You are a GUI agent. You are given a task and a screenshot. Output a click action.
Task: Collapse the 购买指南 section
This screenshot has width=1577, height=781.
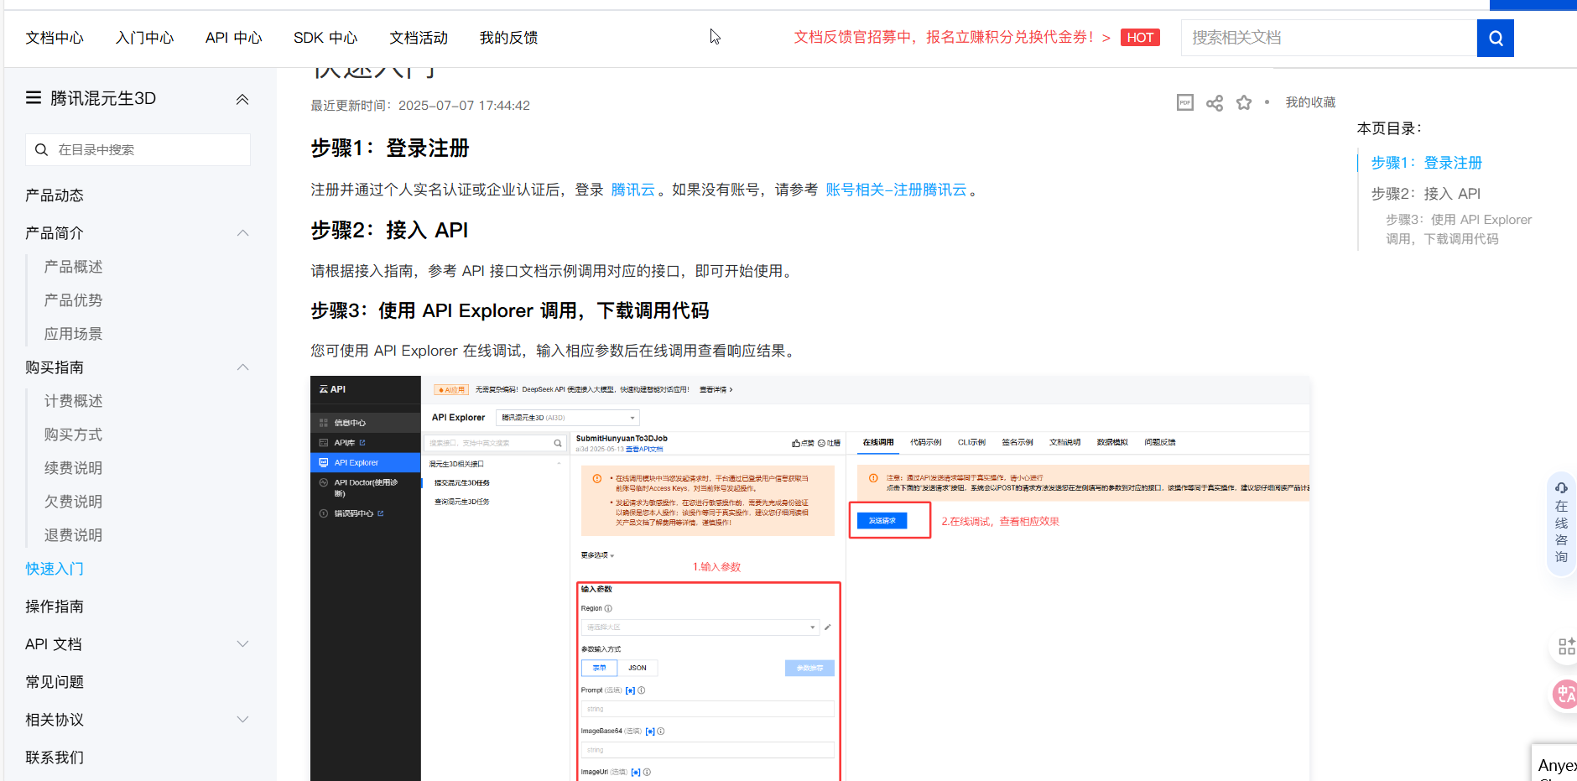click(242, 367)
